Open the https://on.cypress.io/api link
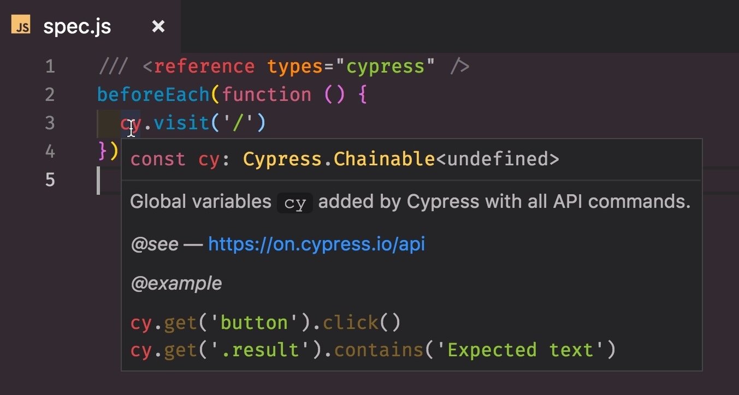The image size is (739, 395). (316, 243)
